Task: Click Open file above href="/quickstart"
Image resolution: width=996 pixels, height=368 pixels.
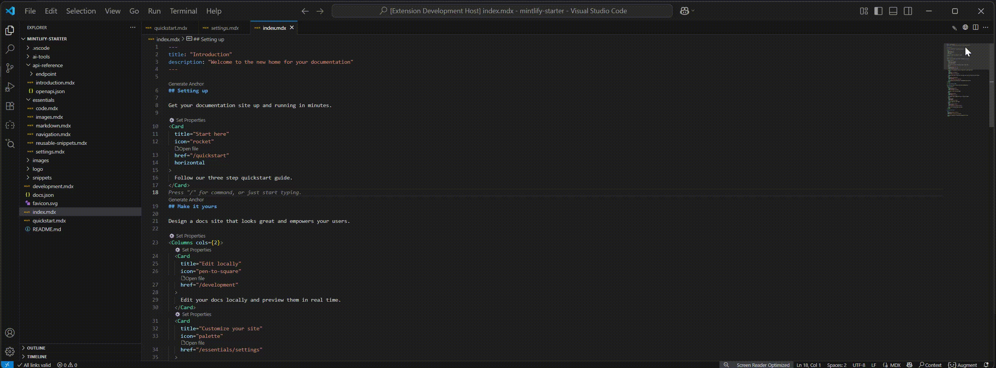Action: click(186, 149)
